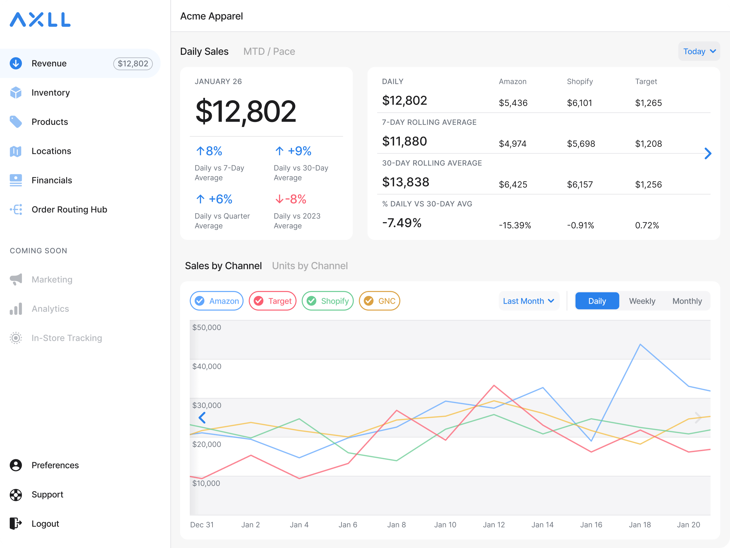This screenshot has height=548, width=730.
Task: Toggle the Target channel filter
Action: click(272, 301)
